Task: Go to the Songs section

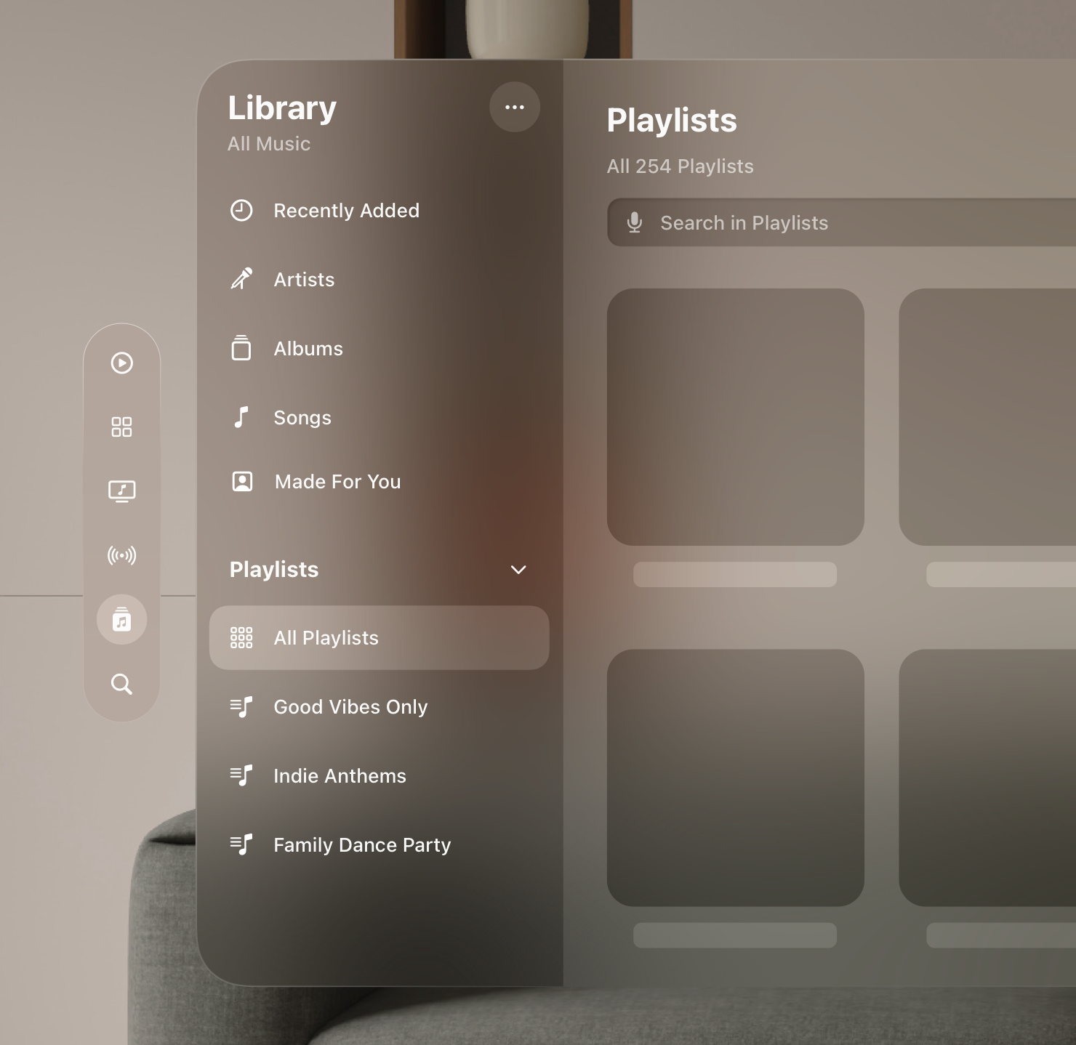Action: [302, 417]
